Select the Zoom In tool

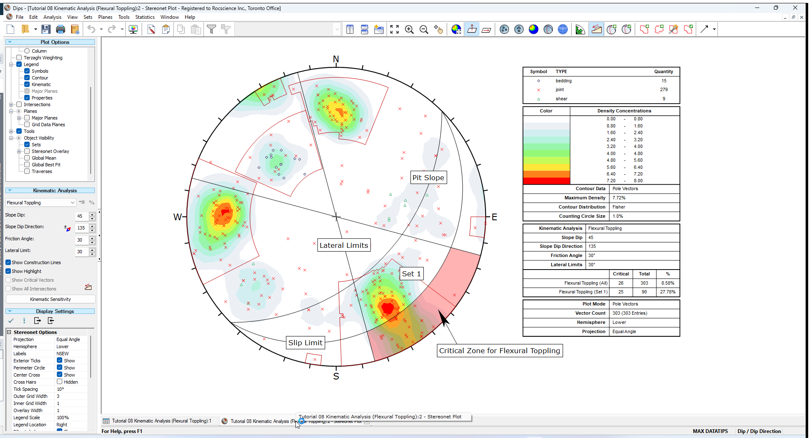coord(410,29)
